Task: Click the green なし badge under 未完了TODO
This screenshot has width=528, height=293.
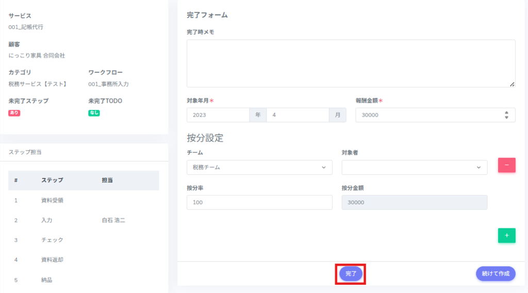Action: click(94, 113)
